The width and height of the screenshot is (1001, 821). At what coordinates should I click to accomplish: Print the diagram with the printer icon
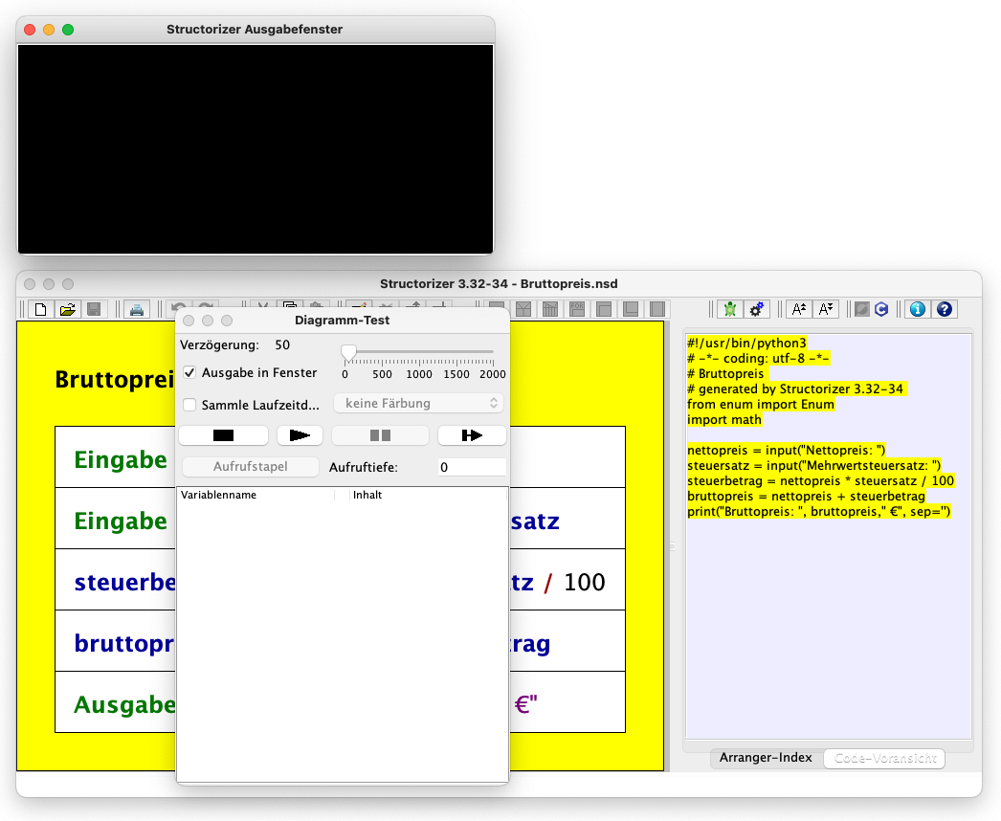(x=137, y=310)
